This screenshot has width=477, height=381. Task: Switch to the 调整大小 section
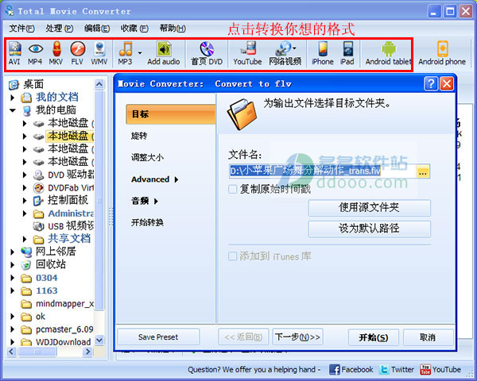point(147,157)
